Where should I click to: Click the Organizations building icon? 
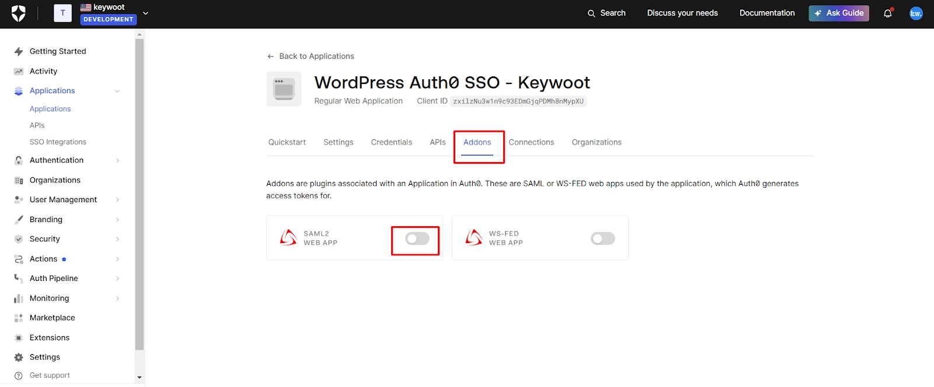point(19,180)
